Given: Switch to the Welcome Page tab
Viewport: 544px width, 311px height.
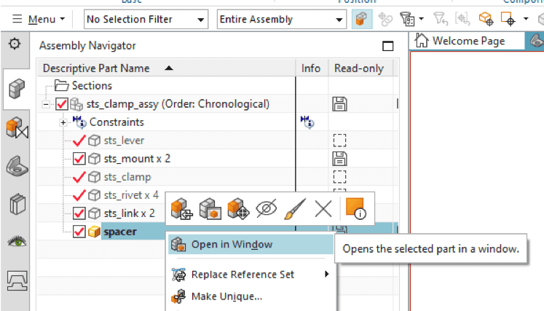Looking at the screenshot, I should click(x=467, y=41).
